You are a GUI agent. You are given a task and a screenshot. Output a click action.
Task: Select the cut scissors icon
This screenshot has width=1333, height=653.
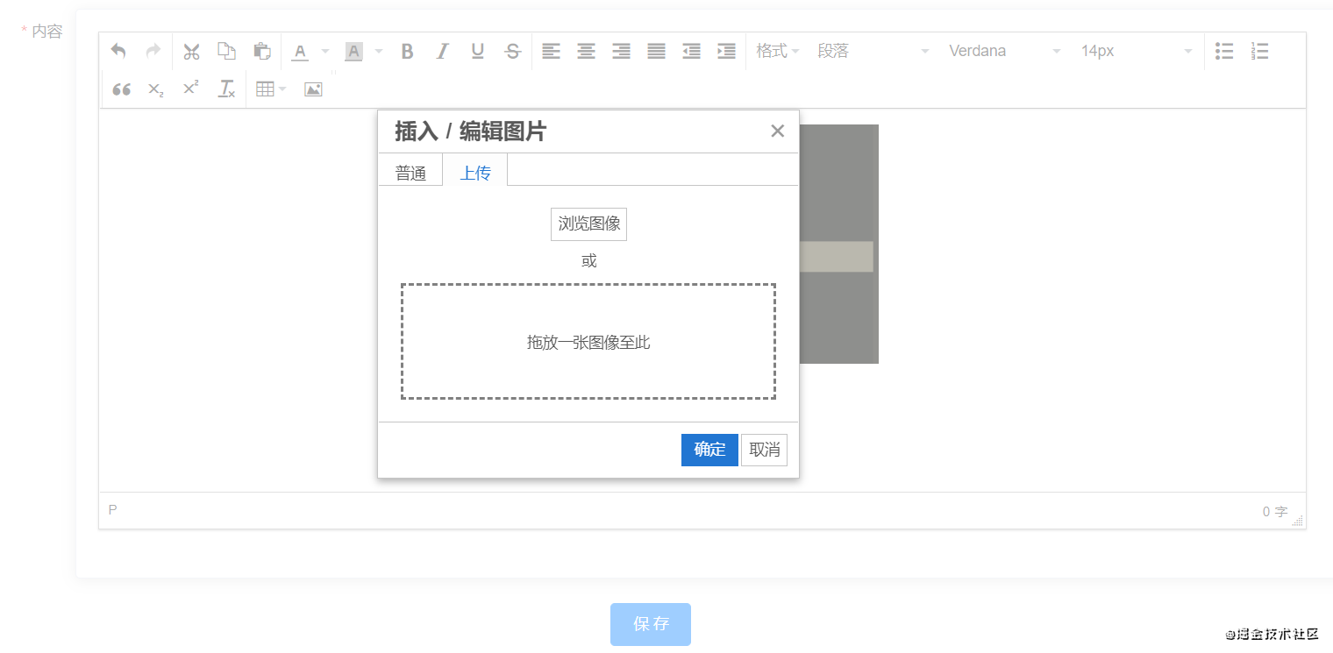tap(191, 52)
